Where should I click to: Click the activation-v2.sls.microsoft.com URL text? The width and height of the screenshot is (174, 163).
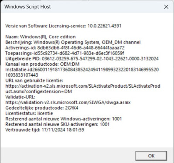point(83,88)
